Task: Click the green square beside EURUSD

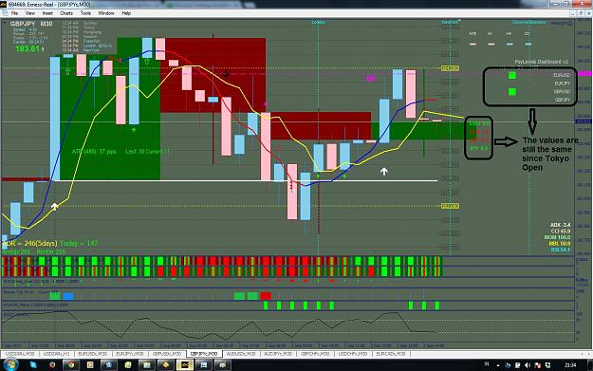Action: [512, 75]
